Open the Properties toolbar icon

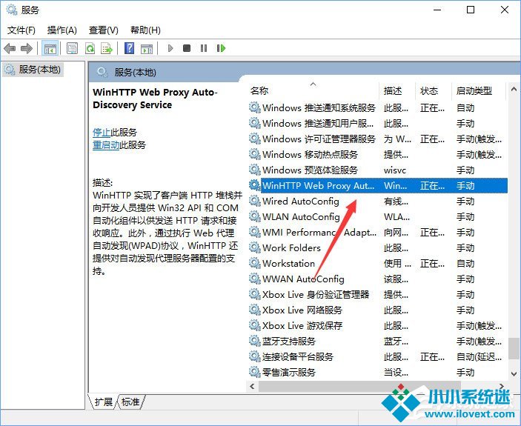[72, 48]
